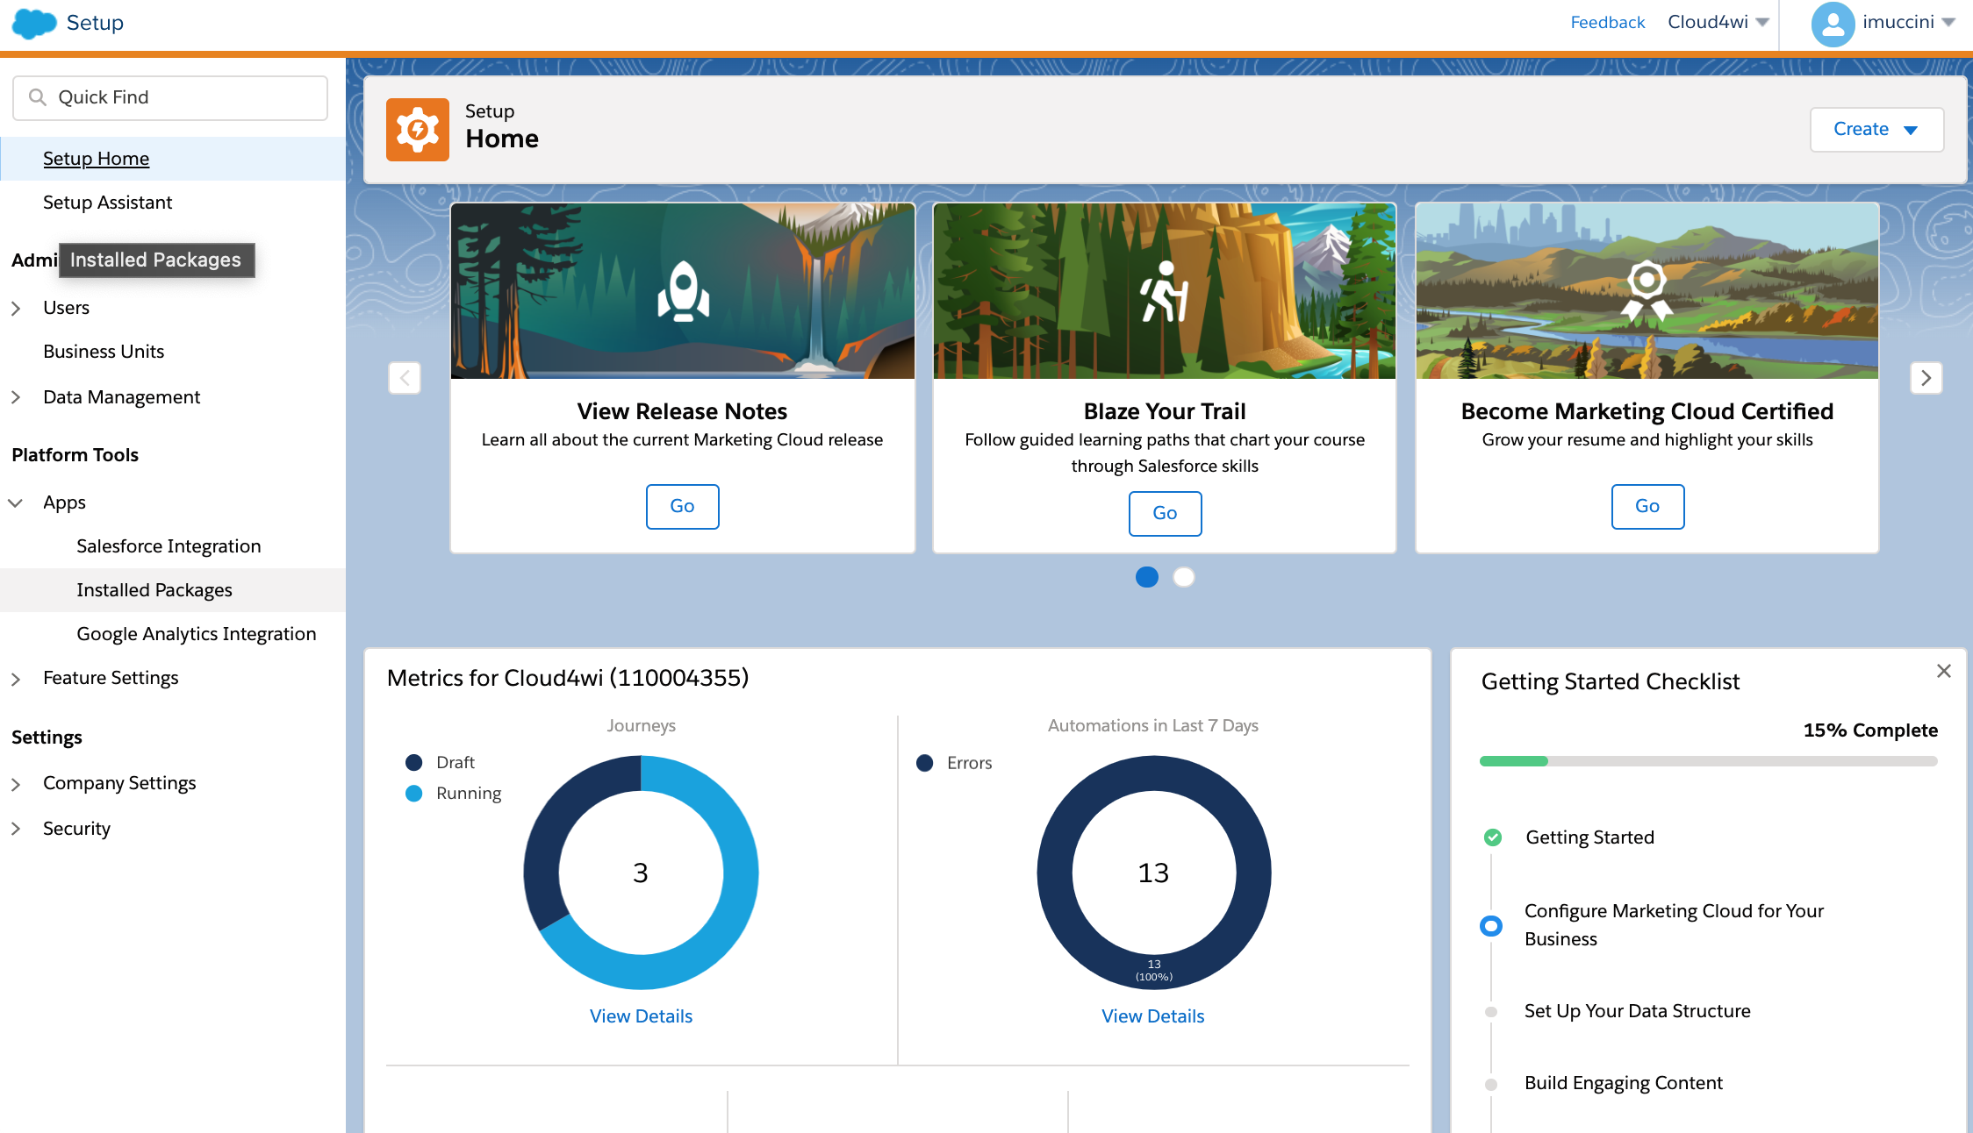
Task: Click the Setup title next to logo
Action: 95,23
